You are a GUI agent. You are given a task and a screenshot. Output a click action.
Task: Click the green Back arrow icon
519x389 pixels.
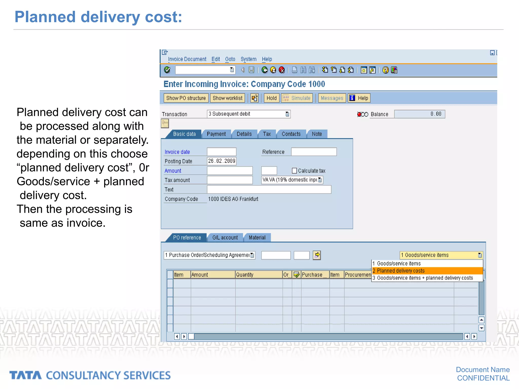(x=265, y=70)
